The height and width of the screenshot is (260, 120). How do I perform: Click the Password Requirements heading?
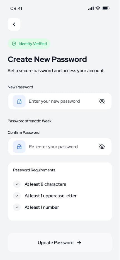pyautogui.click(x=34, y=170)
